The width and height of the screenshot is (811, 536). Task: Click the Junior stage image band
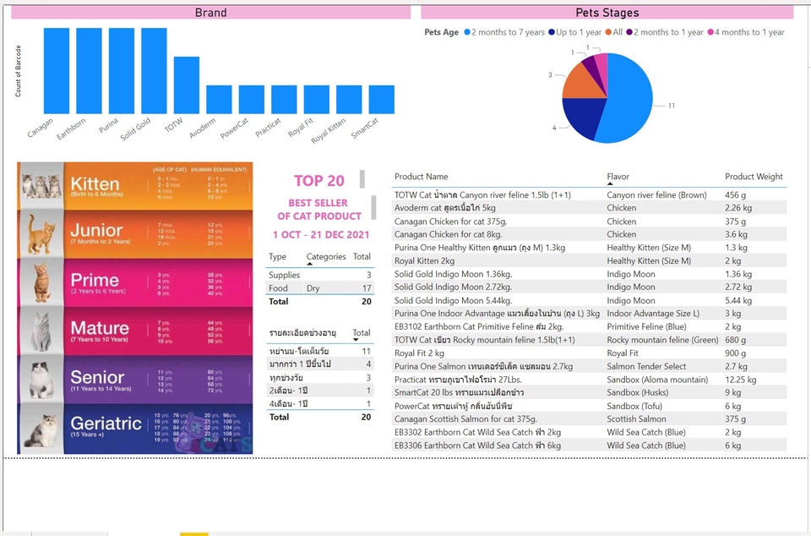135,234
